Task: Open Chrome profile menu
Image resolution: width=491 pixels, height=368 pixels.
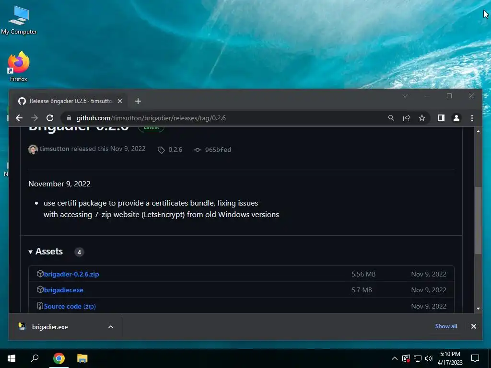Action: [x=456, y=118]
